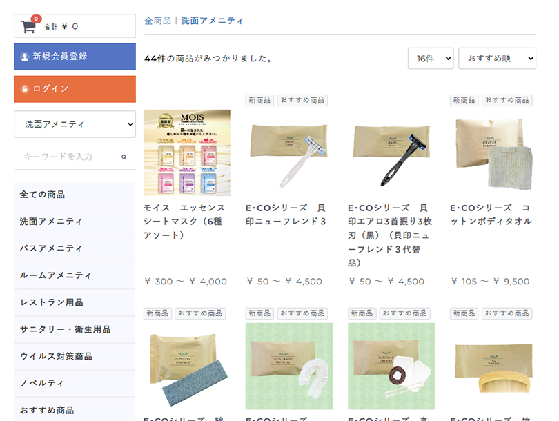Open the 洗面アメニティ category dropdown
This screenshot has height=421, width=559.
pos(75,124)
